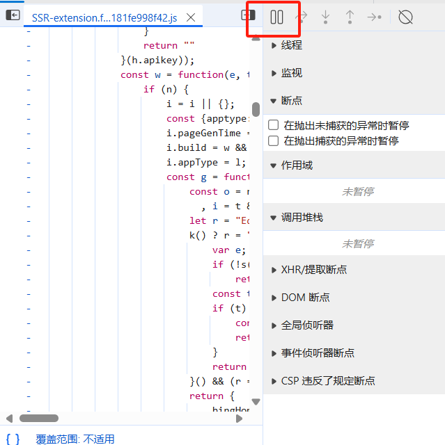Pretty print code with the curly braces icon
445x445 pixels.
click(x=13, y=439)
